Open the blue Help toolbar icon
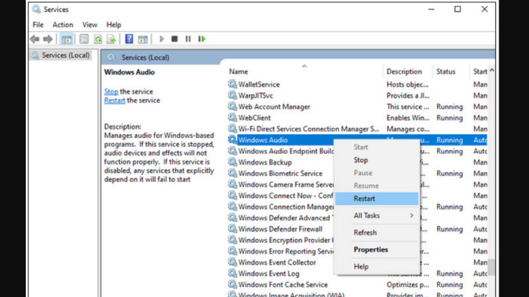This screenshot has width=529, height=297. click(129, 39)
